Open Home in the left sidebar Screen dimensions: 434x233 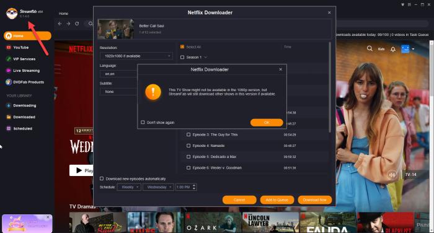(x=27, y=36)
